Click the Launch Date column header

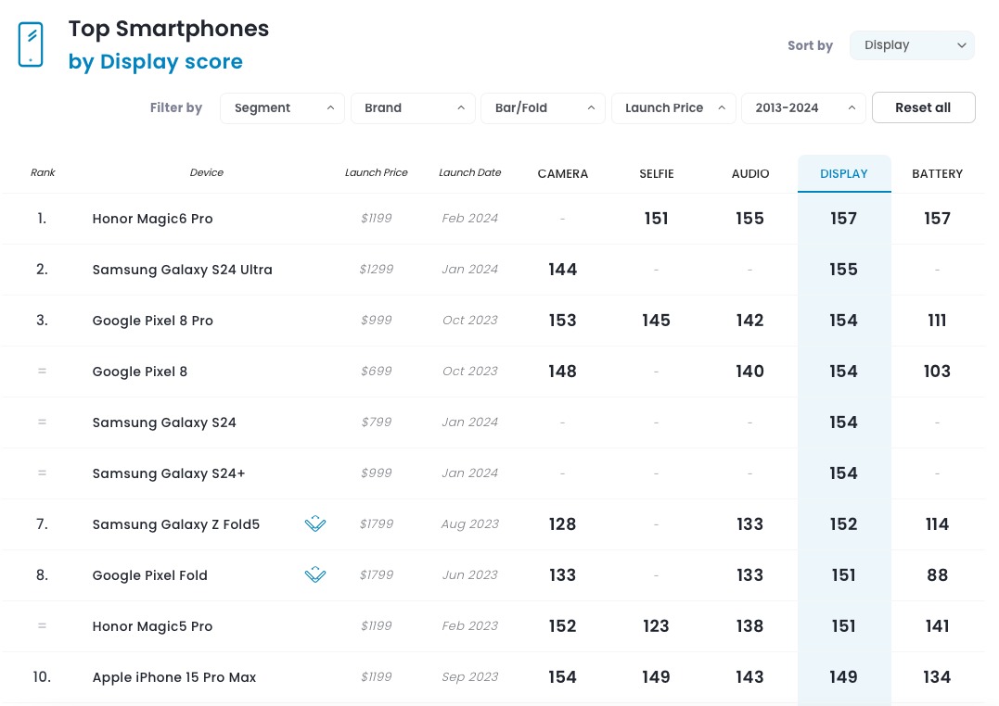(x=469, y=172)
